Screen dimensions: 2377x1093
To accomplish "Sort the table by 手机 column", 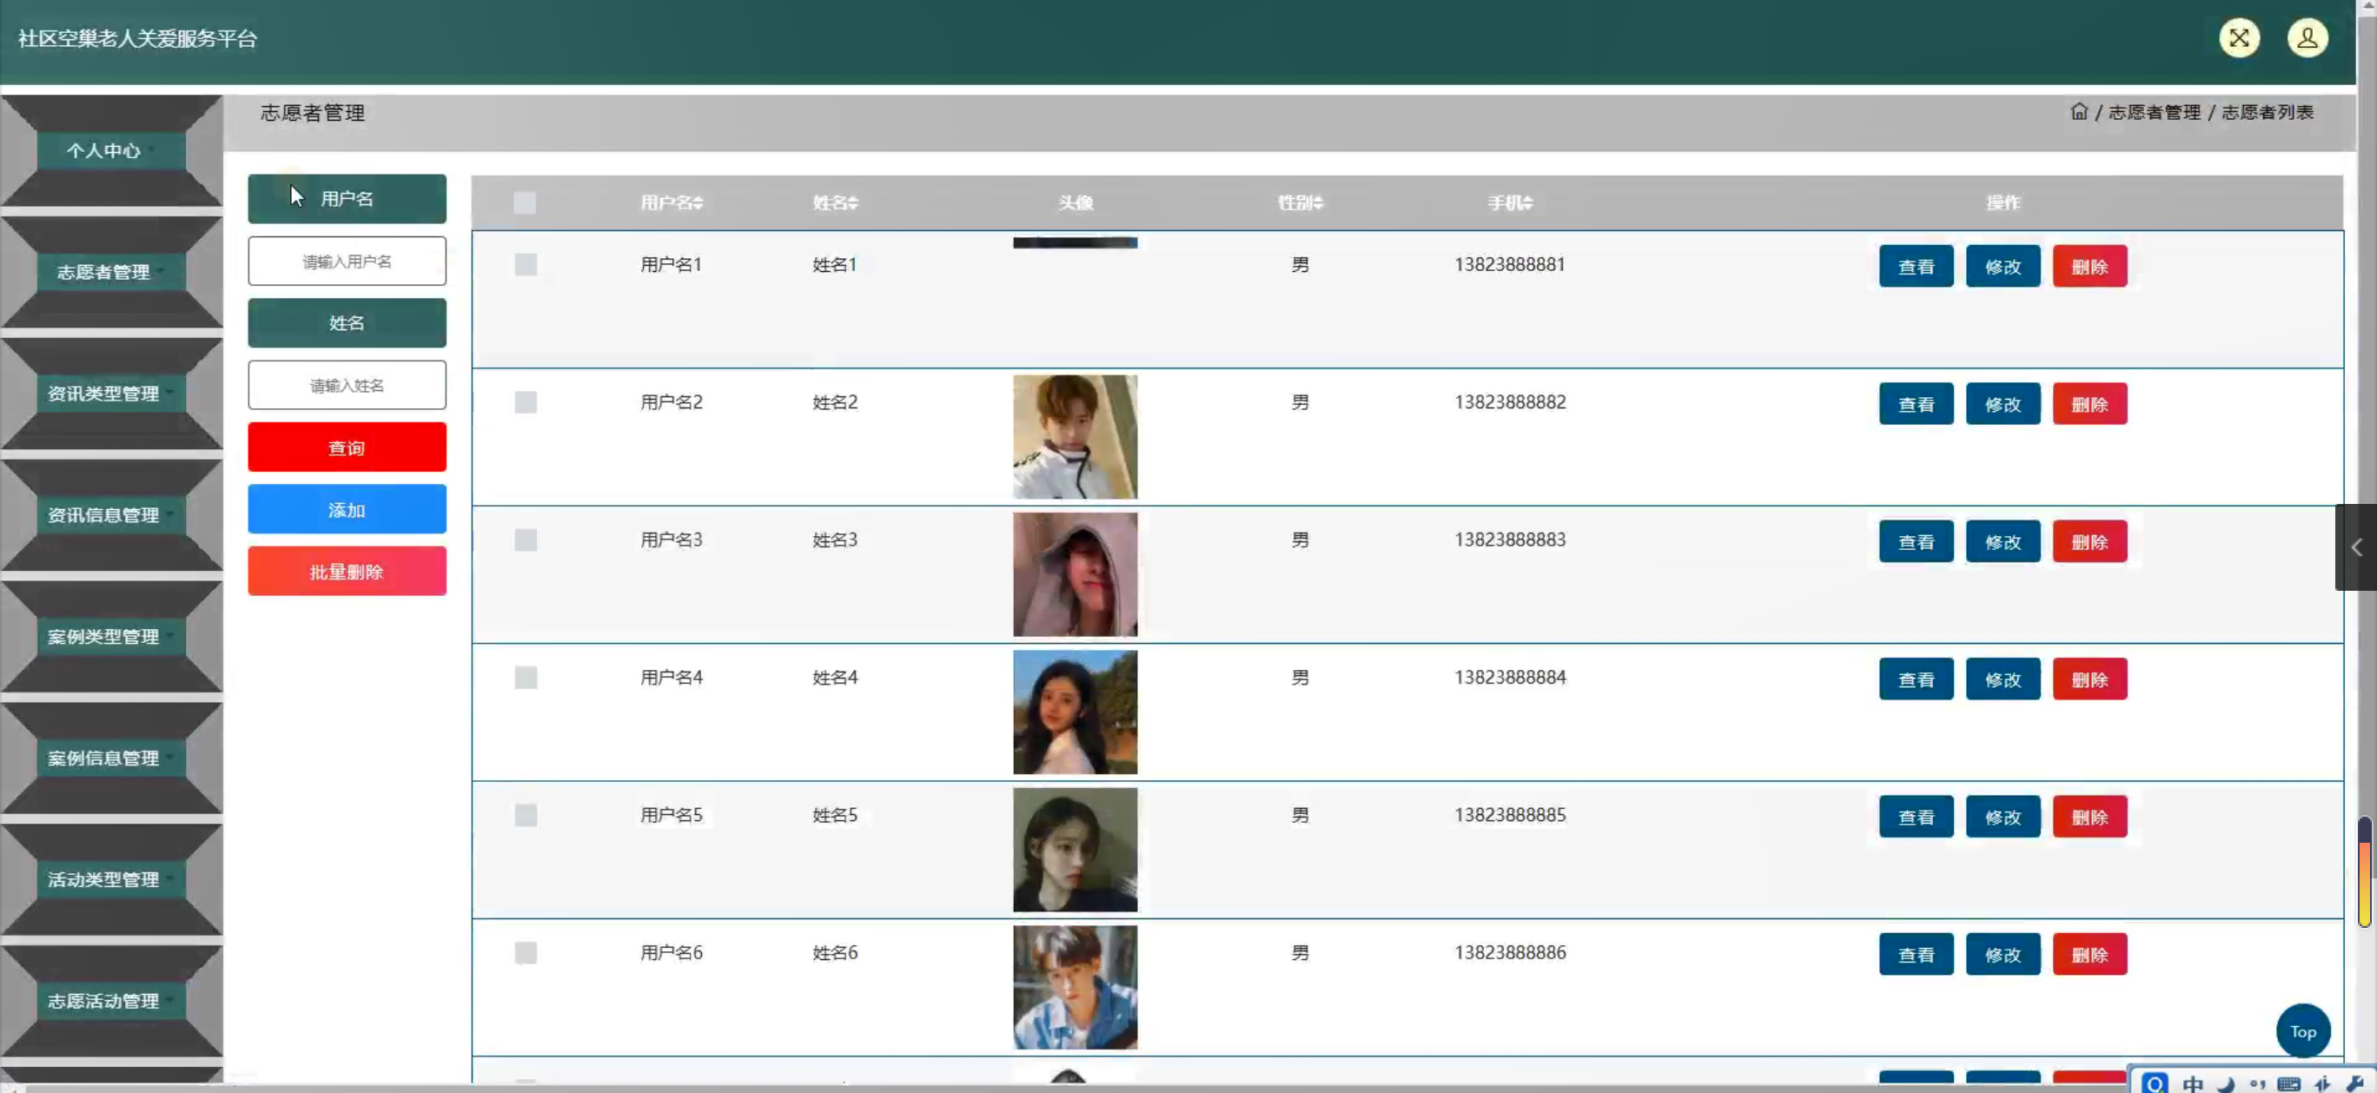I will 1510,202.
